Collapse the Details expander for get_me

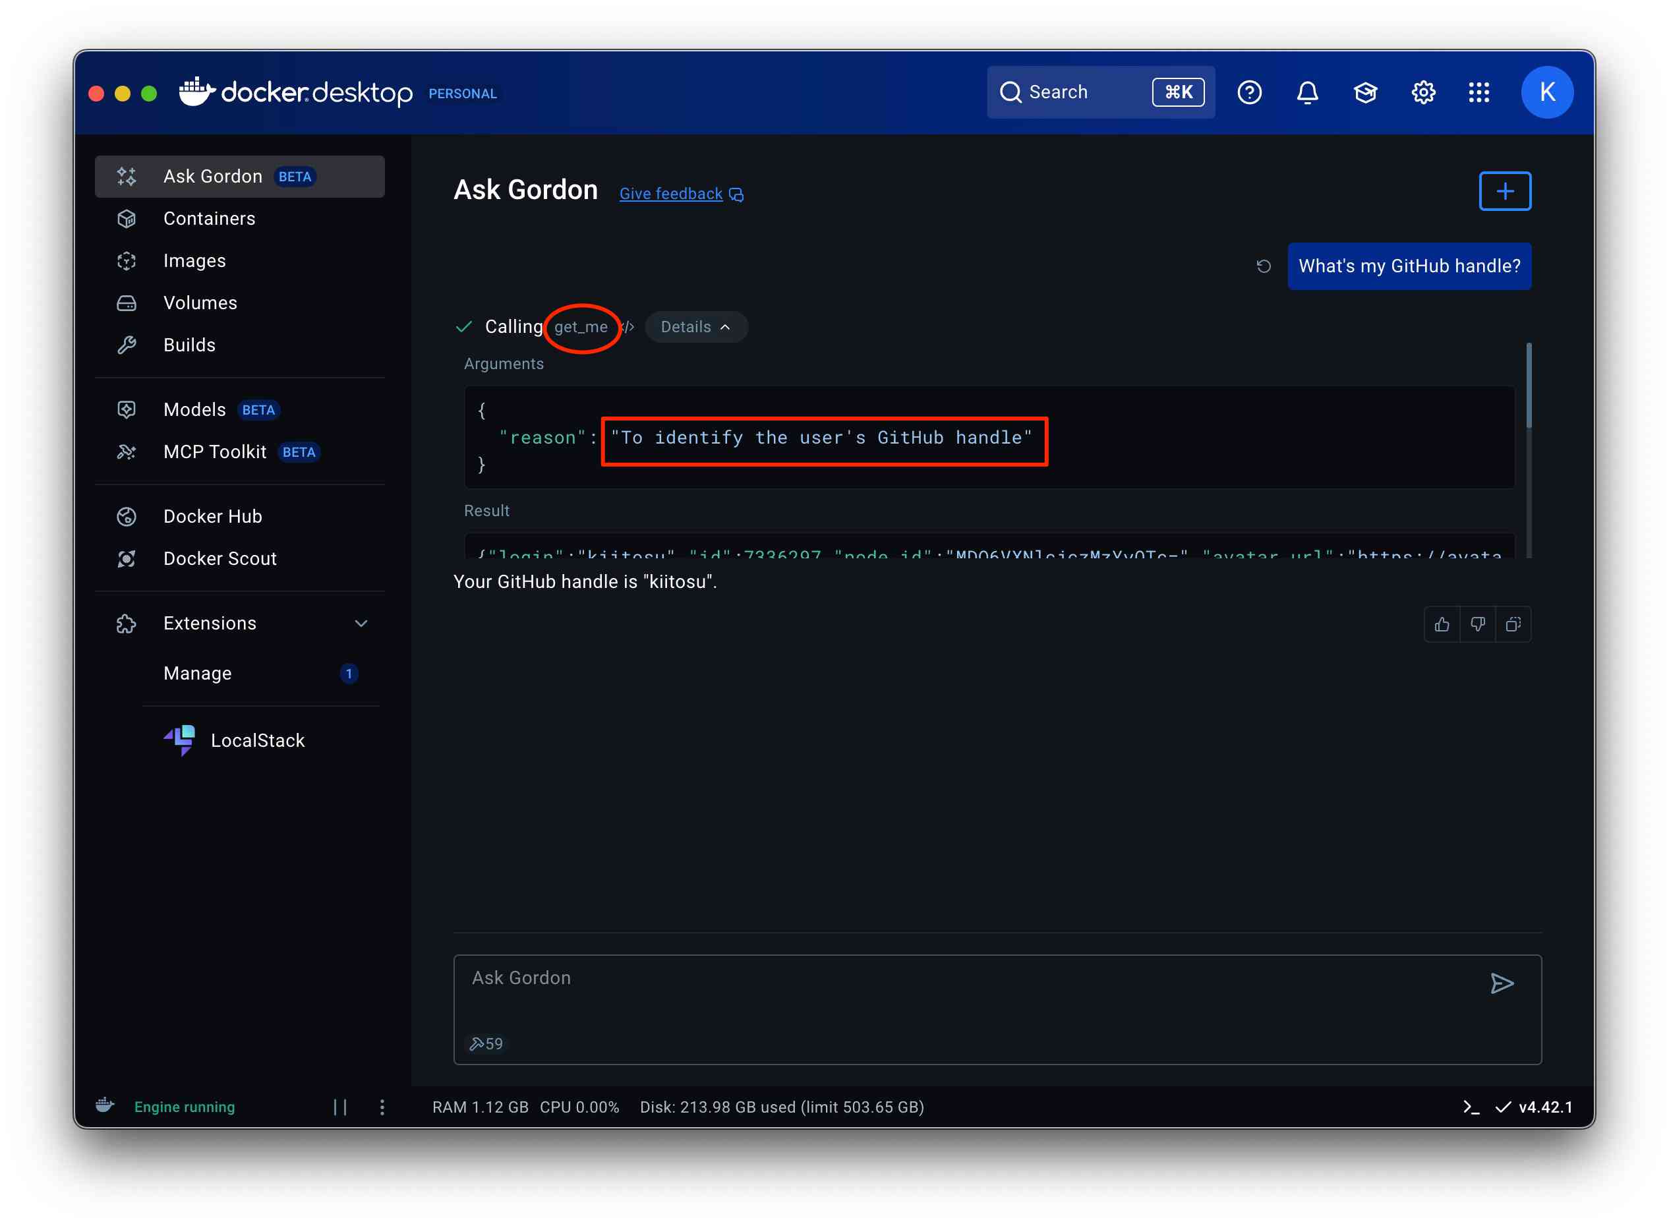[x=695, y=326]
